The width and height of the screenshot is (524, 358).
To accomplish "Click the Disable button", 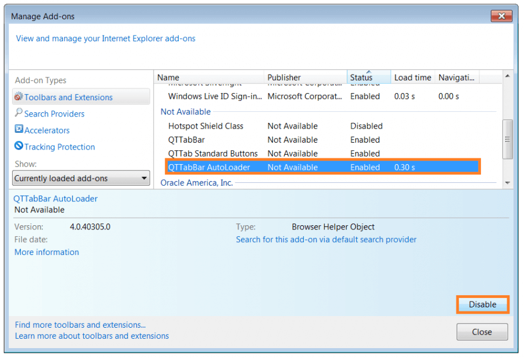I will pos(483,304).
